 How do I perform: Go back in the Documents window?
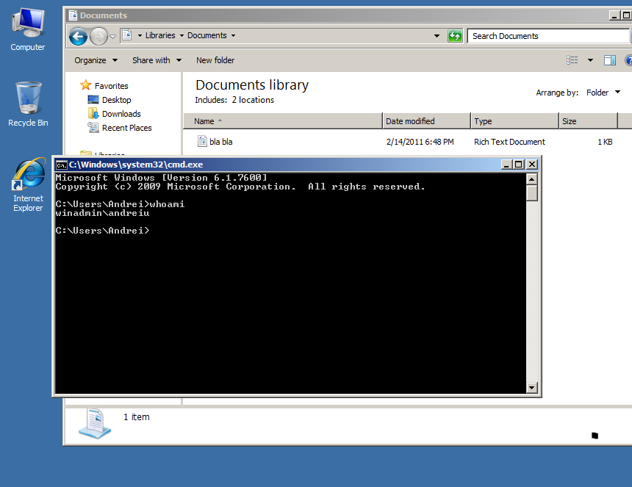tap(78, 37)
